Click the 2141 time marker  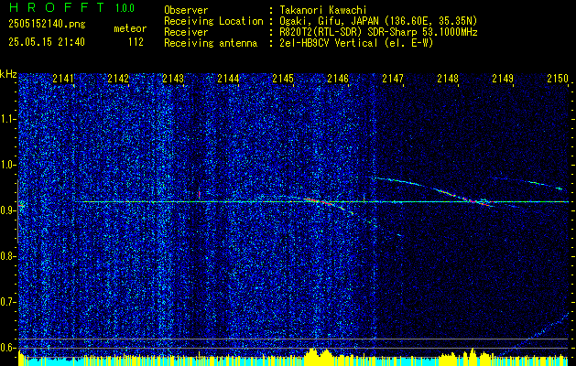pyautogui.click(x=63, y=78)
